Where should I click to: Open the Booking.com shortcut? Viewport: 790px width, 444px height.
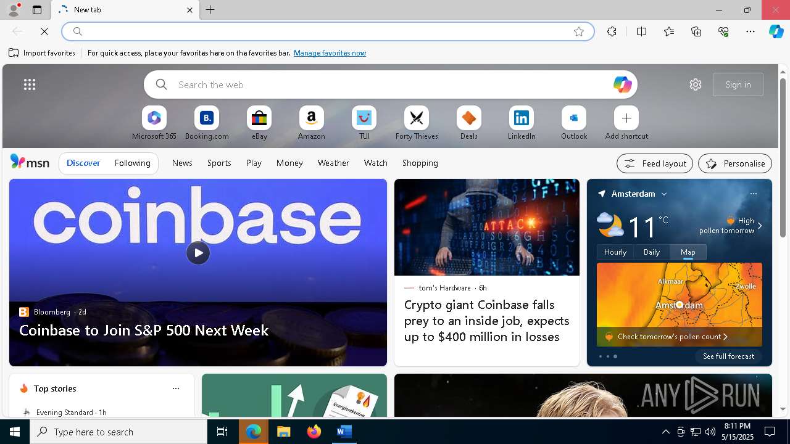pyautogui.click(x=207, y=123)
